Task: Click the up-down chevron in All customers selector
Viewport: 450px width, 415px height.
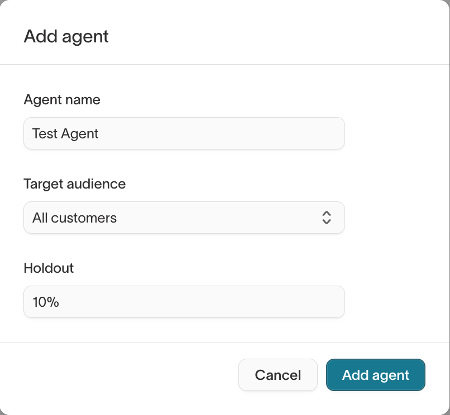Action: (x=326, y=218)
